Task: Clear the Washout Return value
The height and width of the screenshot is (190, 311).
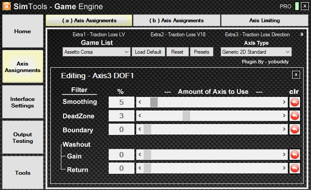Action: click(294, 168)
